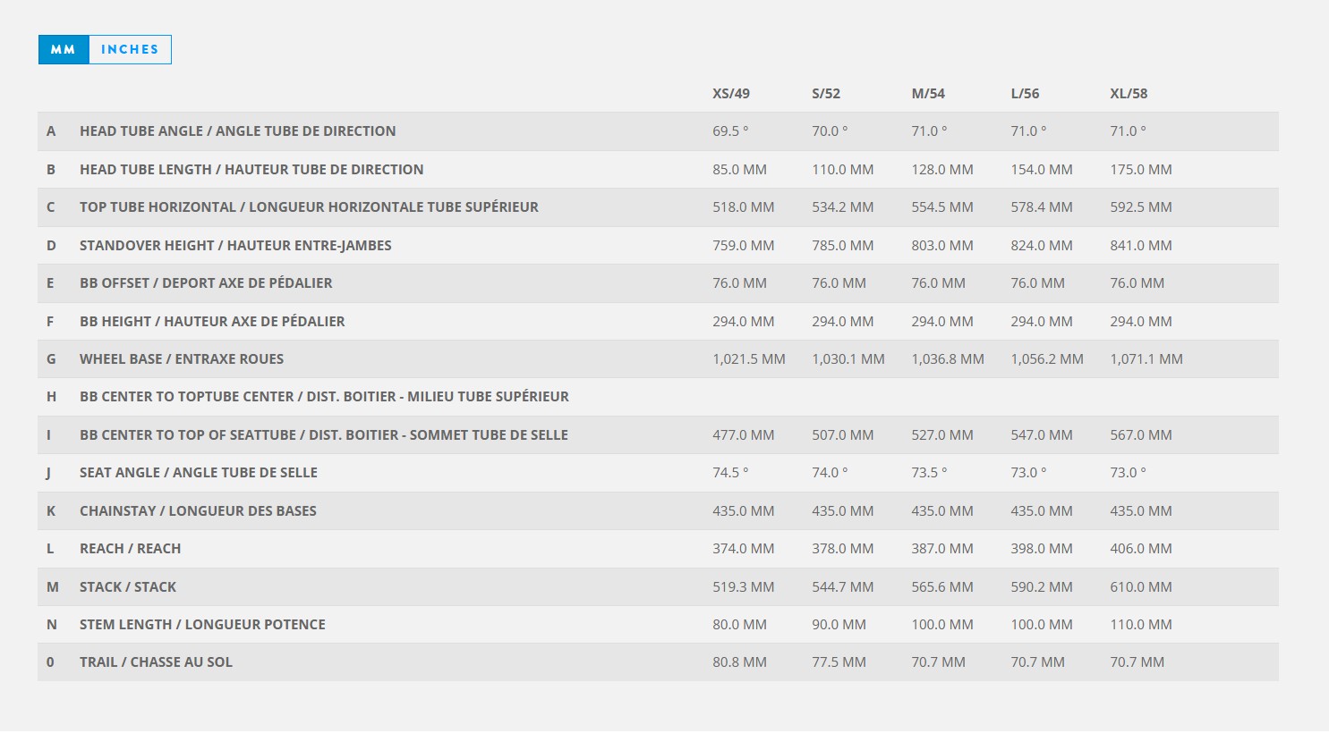Select the Stem Length row label
The height and width of the screenshot is (733, 1329).
pos(202,625)
